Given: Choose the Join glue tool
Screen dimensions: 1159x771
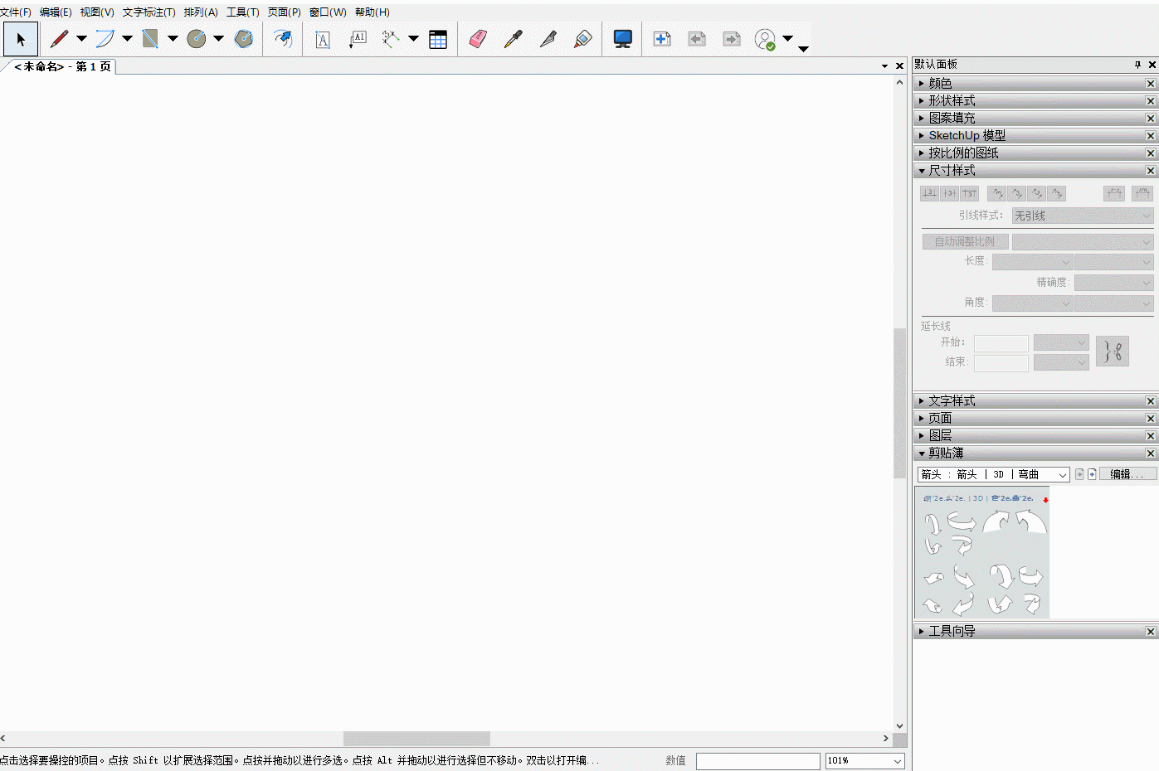Looking at the screenshot, I should pyautogui.click(x=582, y=39).
